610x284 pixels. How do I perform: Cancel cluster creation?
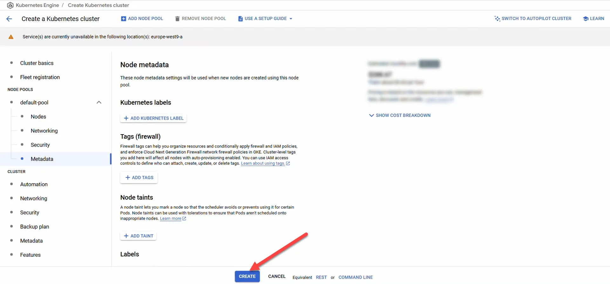click(277, 276)
